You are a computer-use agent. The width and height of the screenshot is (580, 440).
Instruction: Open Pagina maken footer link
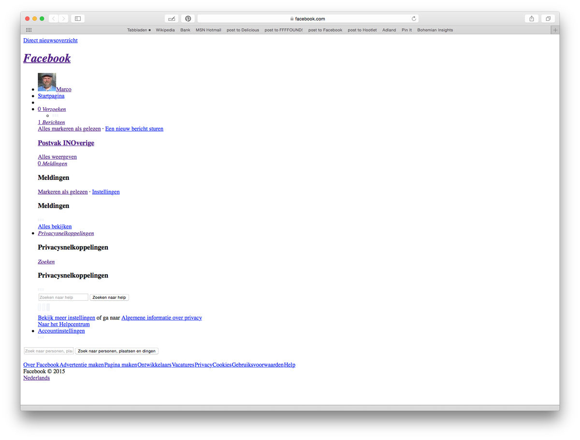click(121, 365)
